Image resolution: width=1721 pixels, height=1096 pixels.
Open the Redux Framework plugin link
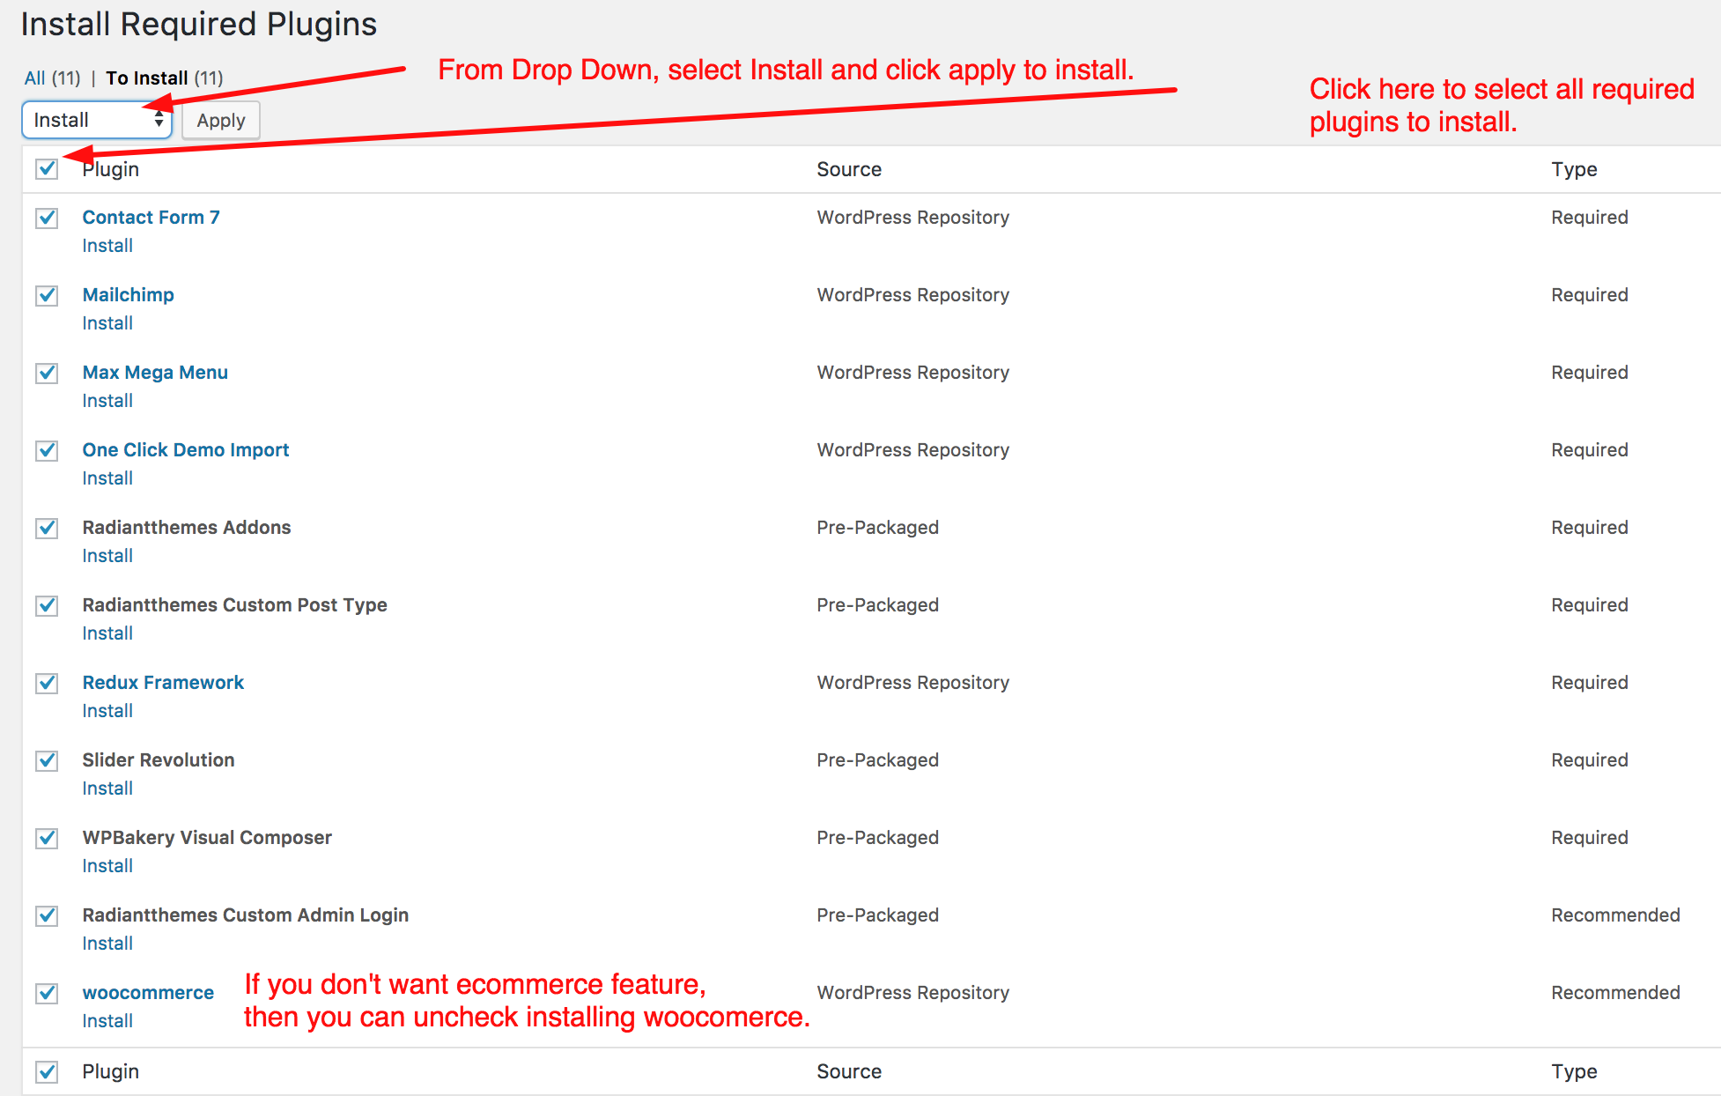(x=163, y=682)
